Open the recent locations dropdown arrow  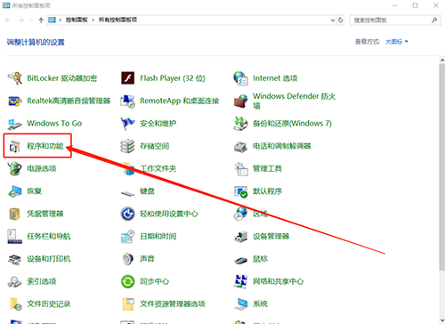(x=32, y=20)
